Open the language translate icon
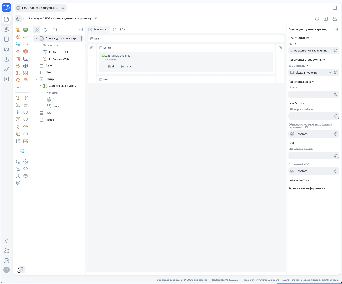Viewport: 342px width, 284px height. pos(7,251)
